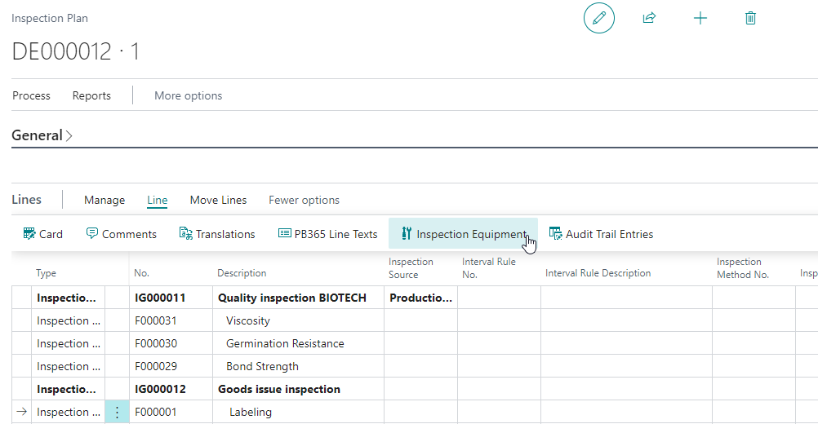Open the Move Lines tab
Screen dimensions: 818x424
coord(218,200)
